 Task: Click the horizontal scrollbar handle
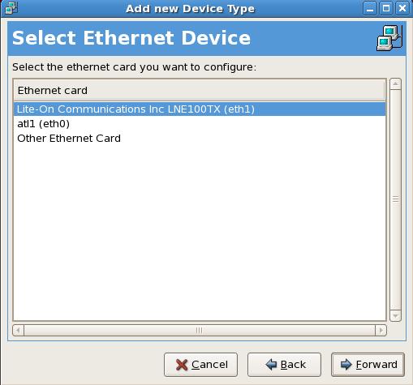click(x=200, y=331)
